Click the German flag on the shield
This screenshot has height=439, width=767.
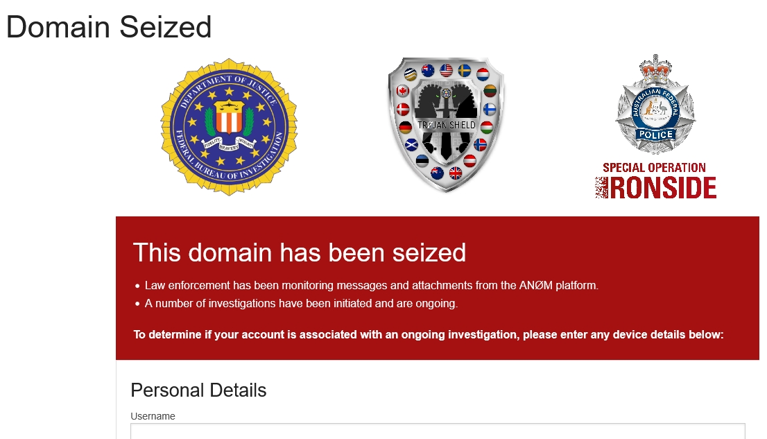405,128
